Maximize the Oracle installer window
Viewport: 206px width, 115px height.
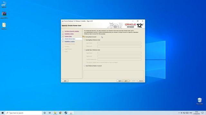pos(138,21)
